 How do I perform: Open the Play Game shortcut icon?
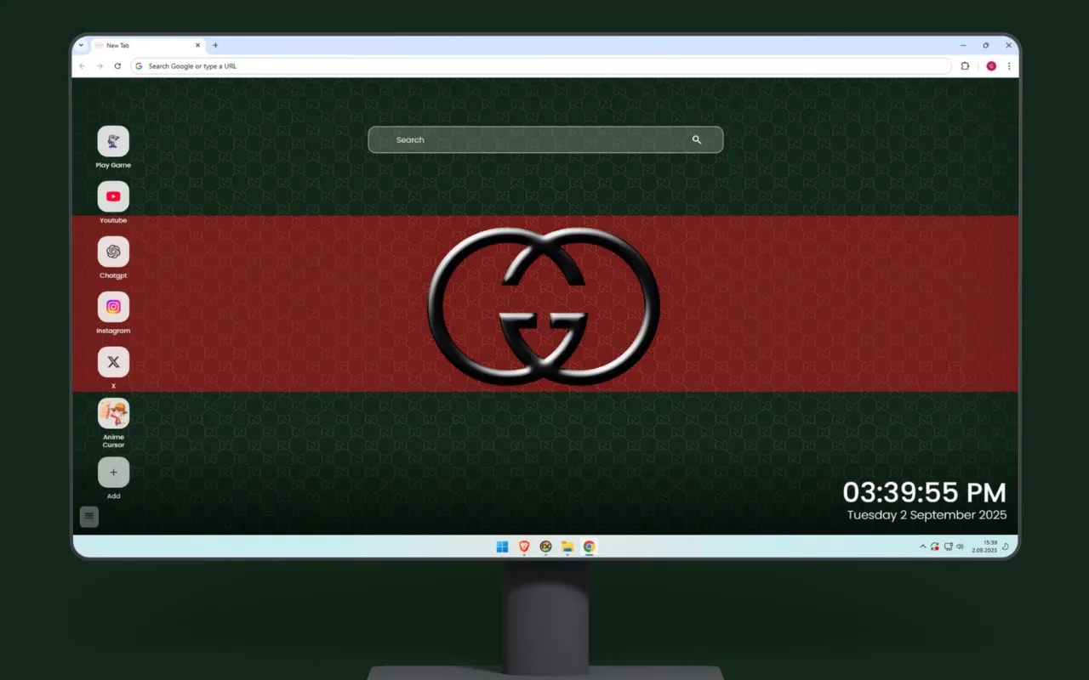[x=113, y=142]
